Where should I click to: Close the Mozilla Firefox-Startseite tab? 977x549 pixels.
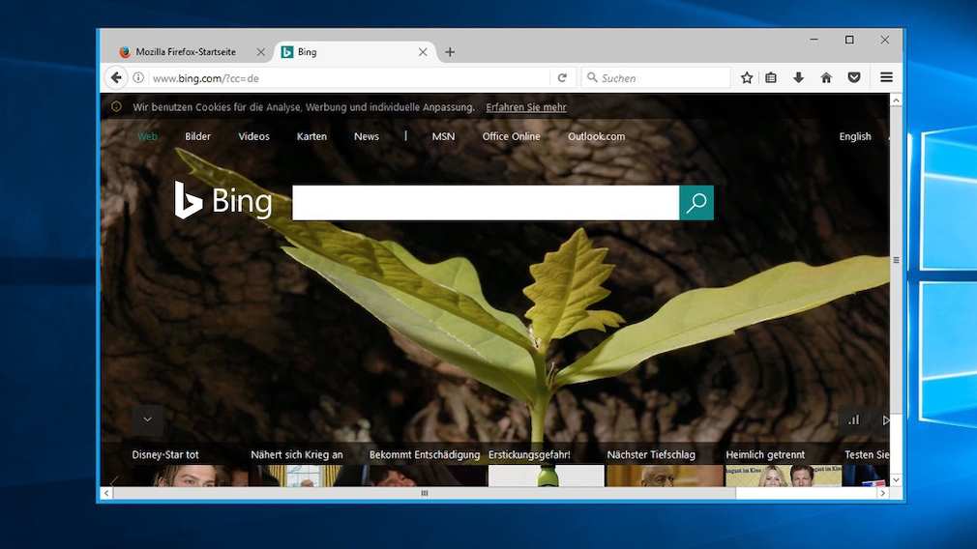point(261,52)
